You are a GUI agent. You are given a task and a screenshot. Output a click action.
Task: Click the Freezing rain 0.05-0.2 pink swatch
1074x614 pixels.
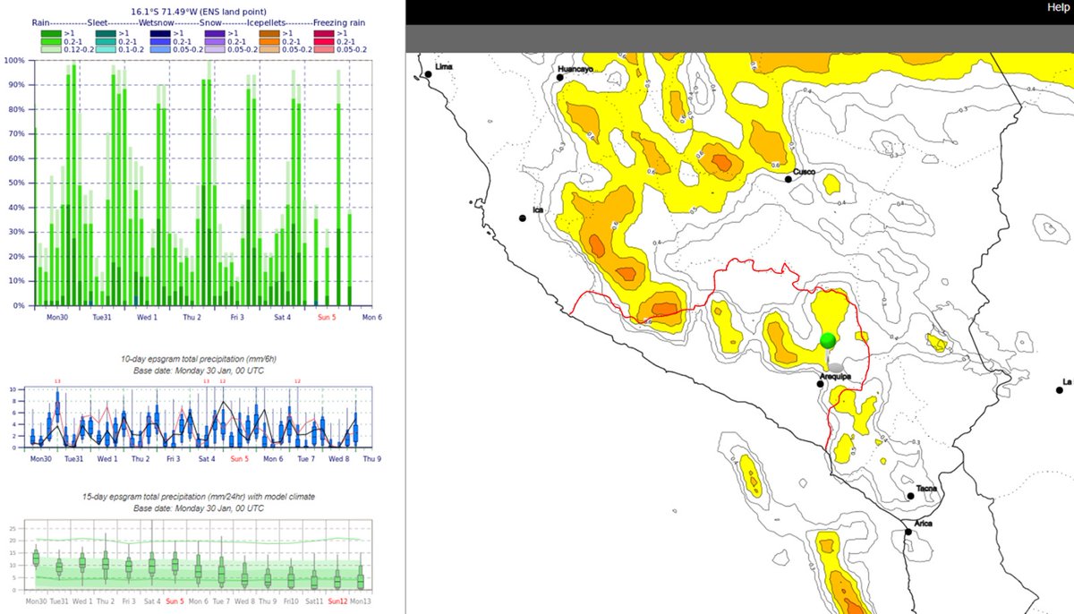324,49
